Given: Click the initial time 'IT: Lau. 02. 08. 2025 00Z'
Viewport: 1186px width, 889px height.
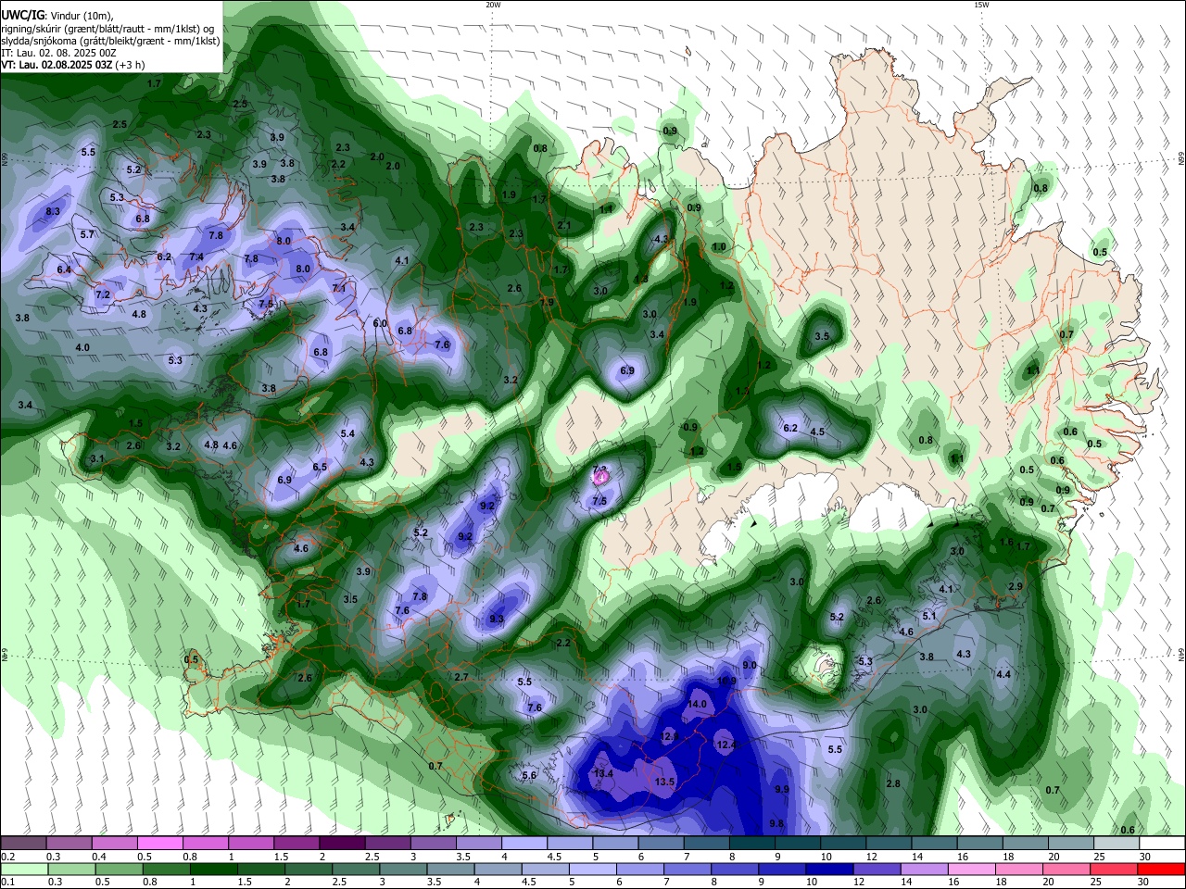Looking at the screenshot, I should (x=57, y=53).
